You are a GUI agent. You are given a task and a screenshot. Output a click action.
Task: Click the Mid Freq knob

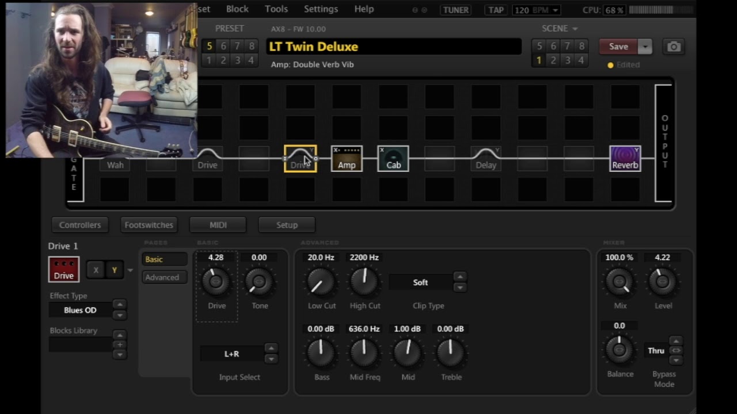(x=364, y=353)
